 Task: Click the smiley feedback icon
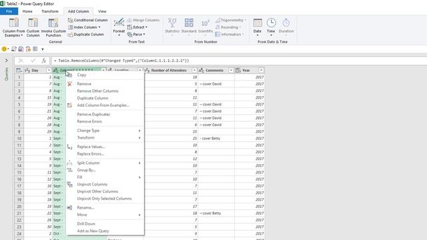pyautogui.click(x=4, y=49)
